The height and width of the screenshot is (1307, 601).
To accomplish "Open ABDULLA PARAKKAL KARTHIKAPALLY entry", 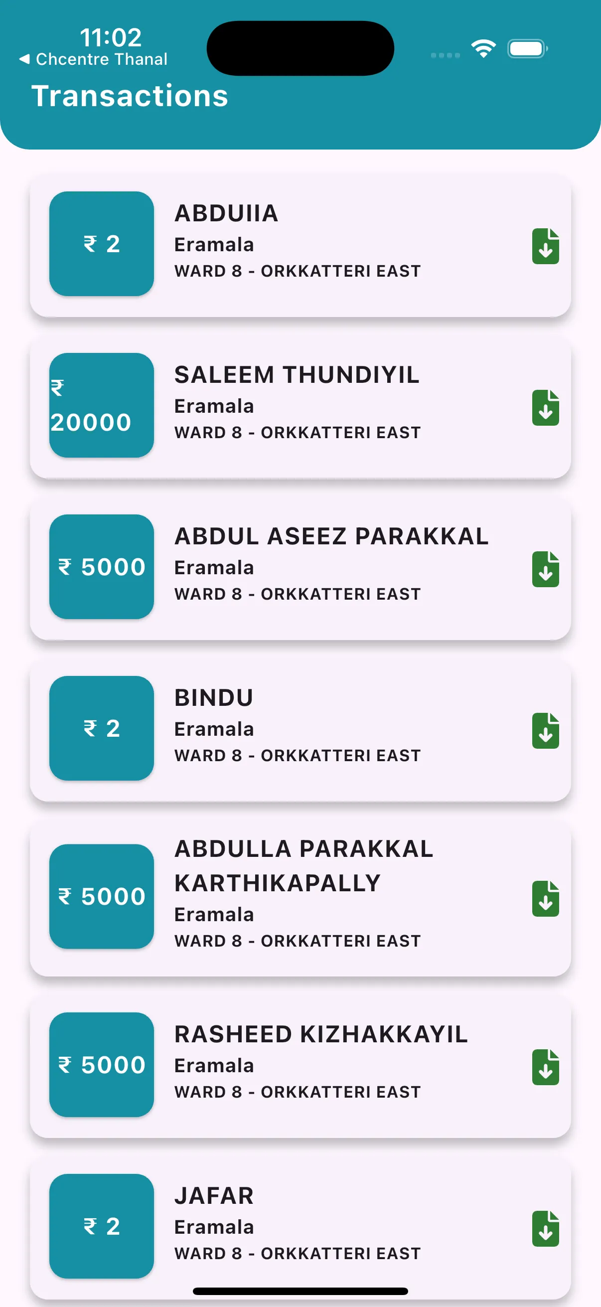I will tap(300, 896).
